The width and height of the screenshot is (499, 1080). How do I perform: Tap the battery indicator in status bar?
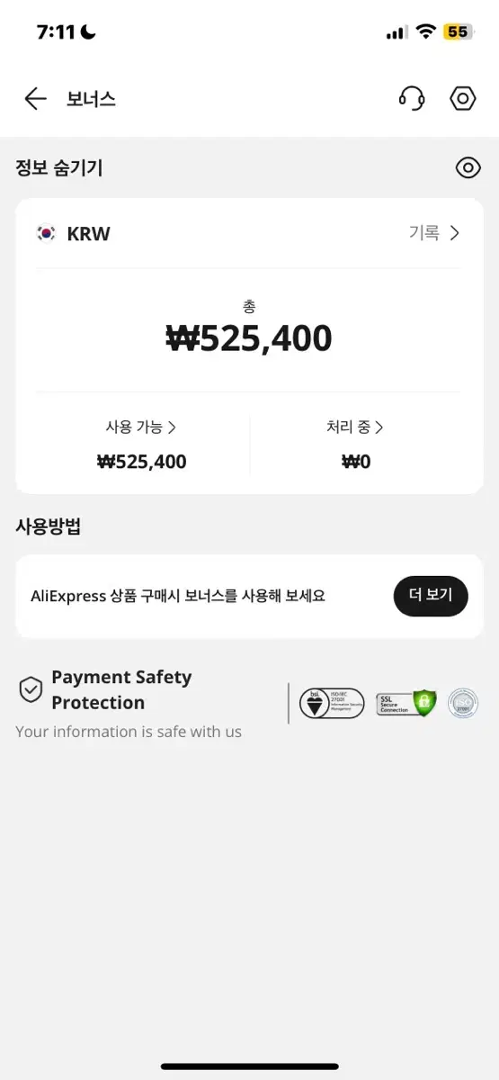(459, 32)
